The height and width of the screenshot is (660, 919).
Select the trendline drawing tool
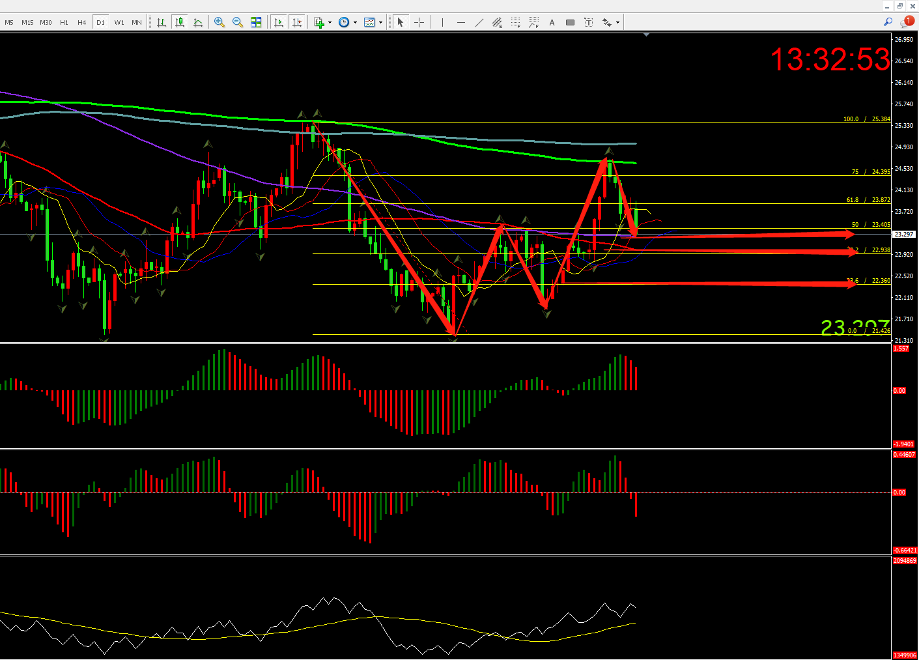tap(479, 22)
